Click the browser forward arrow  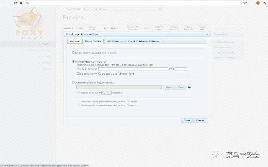click(x=9, y=3)
